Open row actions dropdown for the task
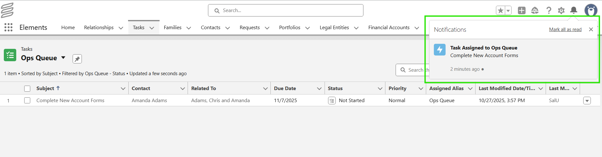 (587, 101)
